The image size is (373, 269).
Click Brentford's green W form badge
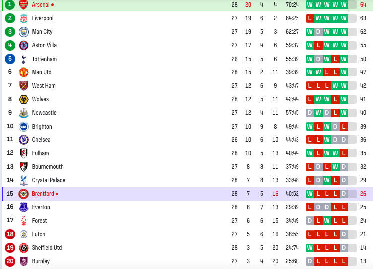point(310,194)
